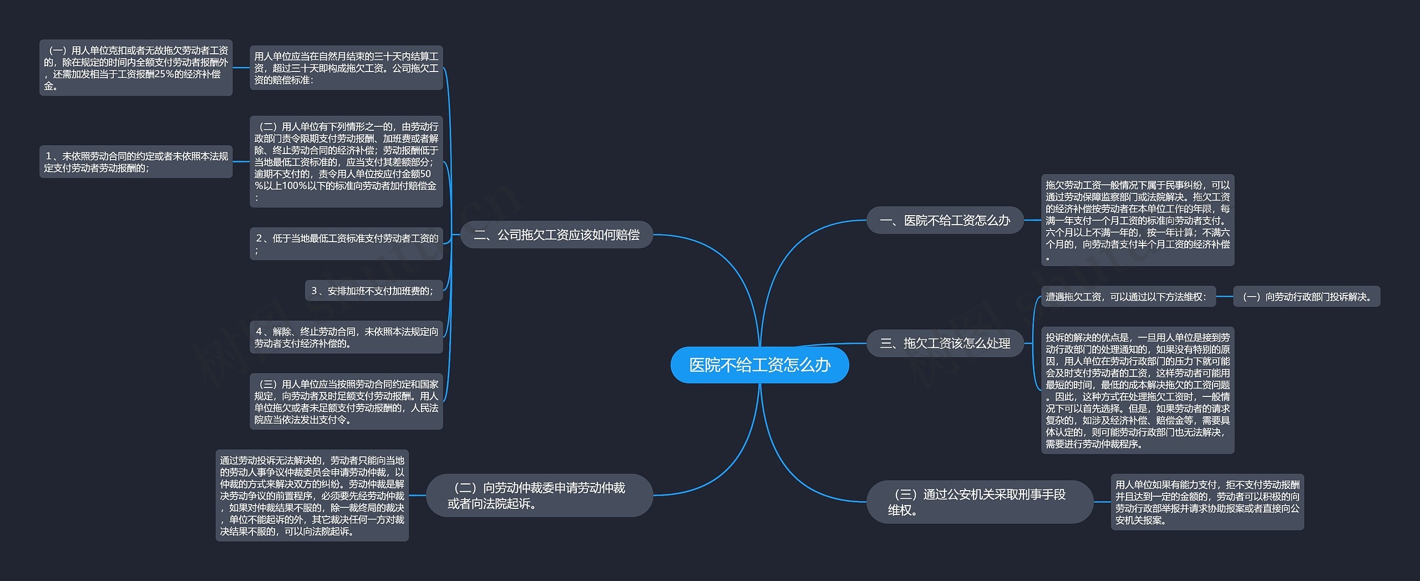1420x581 pixels.
Task: Select the paragraph starting 投诉的解决的优点是
Action: click(1137, 390)
